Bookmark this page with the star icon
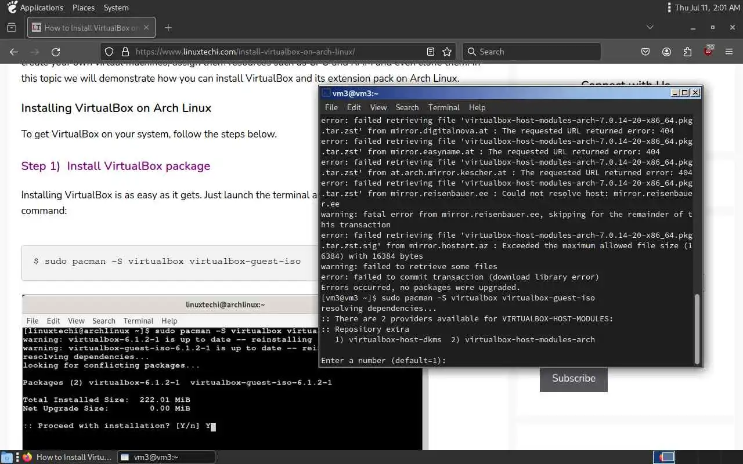743x464 pixels. [x=447, y=52]
